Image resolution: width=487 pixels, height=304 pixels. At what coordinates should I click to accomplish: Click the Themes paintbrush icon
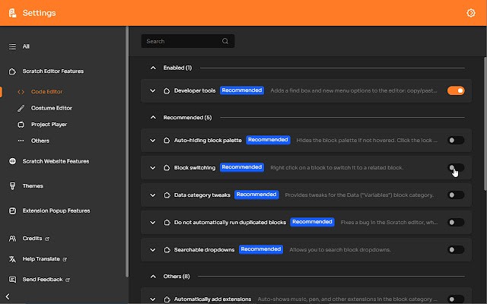click(x=12, y=186)
